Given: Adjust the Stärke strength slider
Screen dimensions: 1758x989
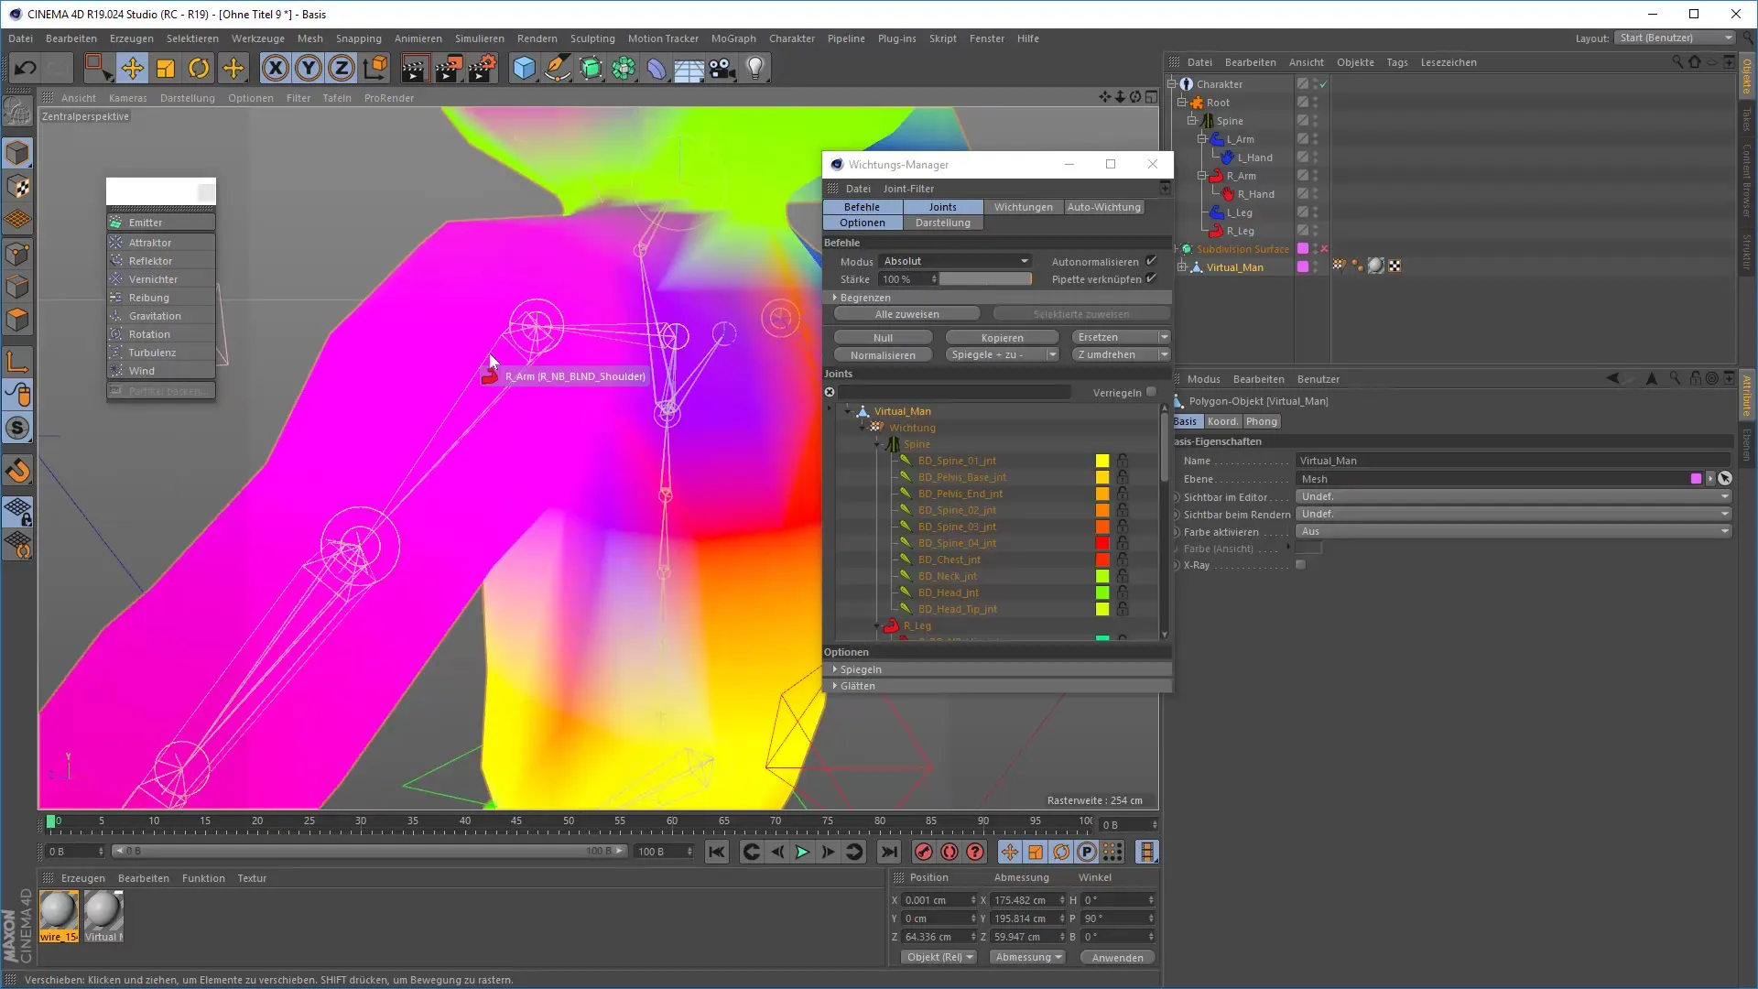Looking at the screenshot, I should click(985, 278).
